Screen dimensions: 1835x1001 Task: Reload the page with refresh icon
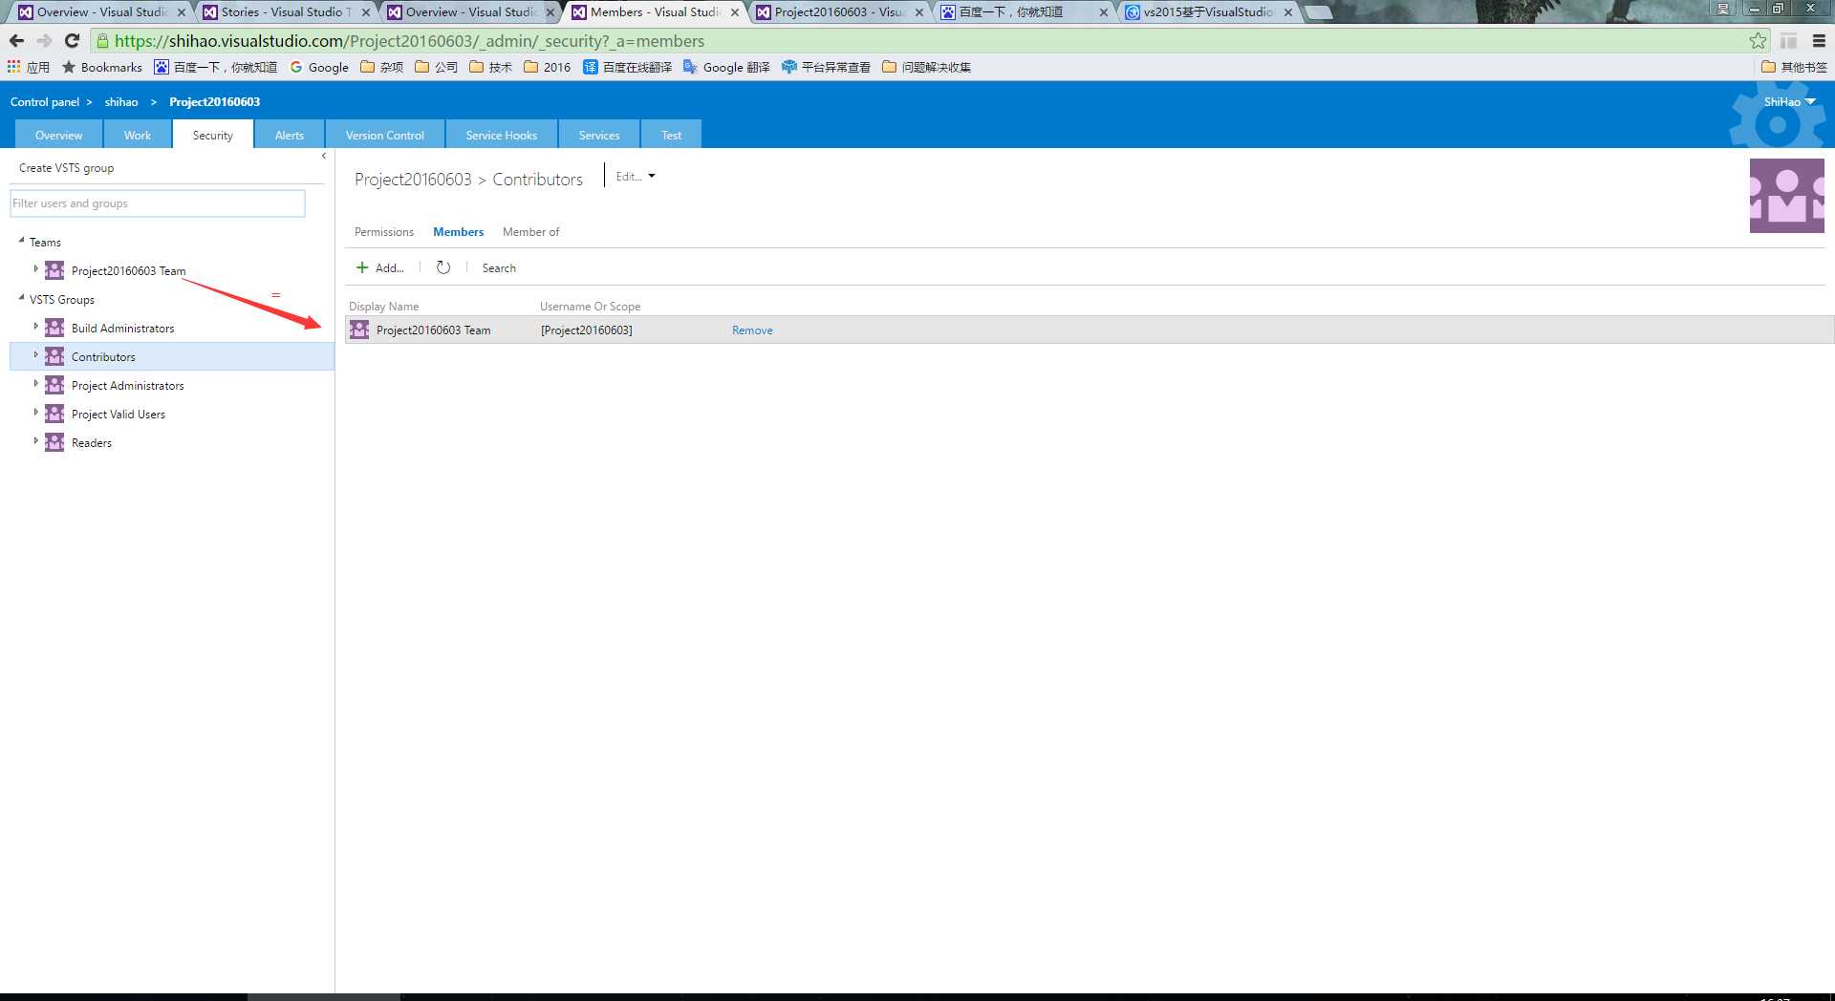[x=72, y=40]
